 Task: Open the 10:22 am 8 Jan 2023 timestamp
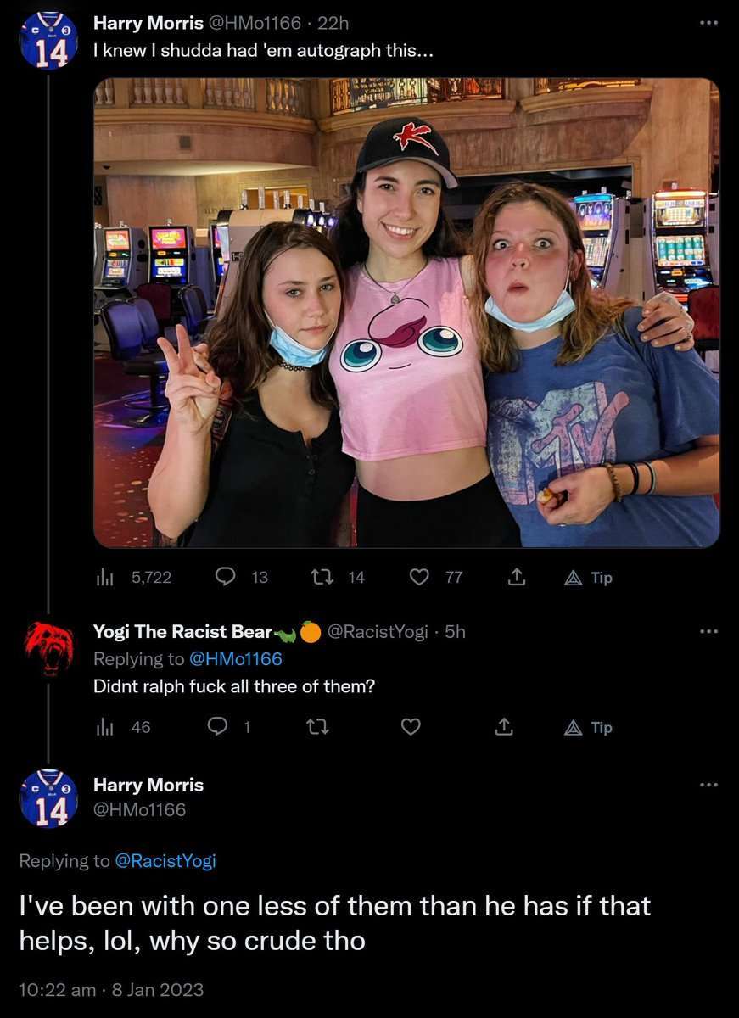[111, 989]
